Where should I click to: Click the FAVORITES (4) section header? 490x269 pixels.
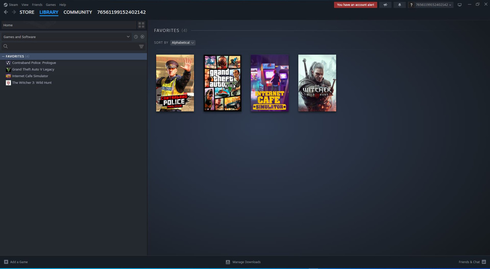170,30
